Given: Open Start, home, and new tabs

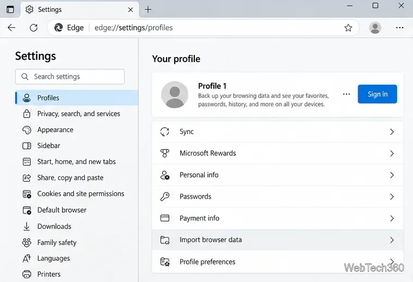Looking at the screenshot, I should click(77, 161).
